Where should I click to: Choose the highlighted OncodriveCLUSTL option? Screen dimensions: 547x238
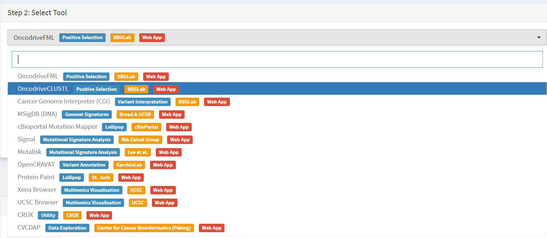pyautogui.click(x=277, y=89)
